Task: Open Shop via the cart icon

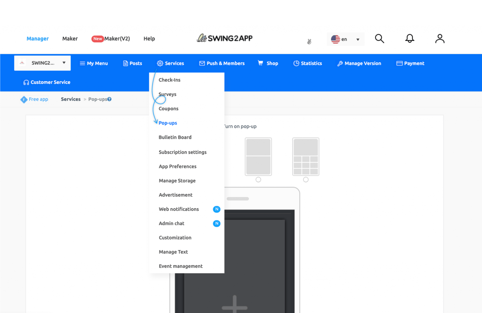Action: [260, 63]
